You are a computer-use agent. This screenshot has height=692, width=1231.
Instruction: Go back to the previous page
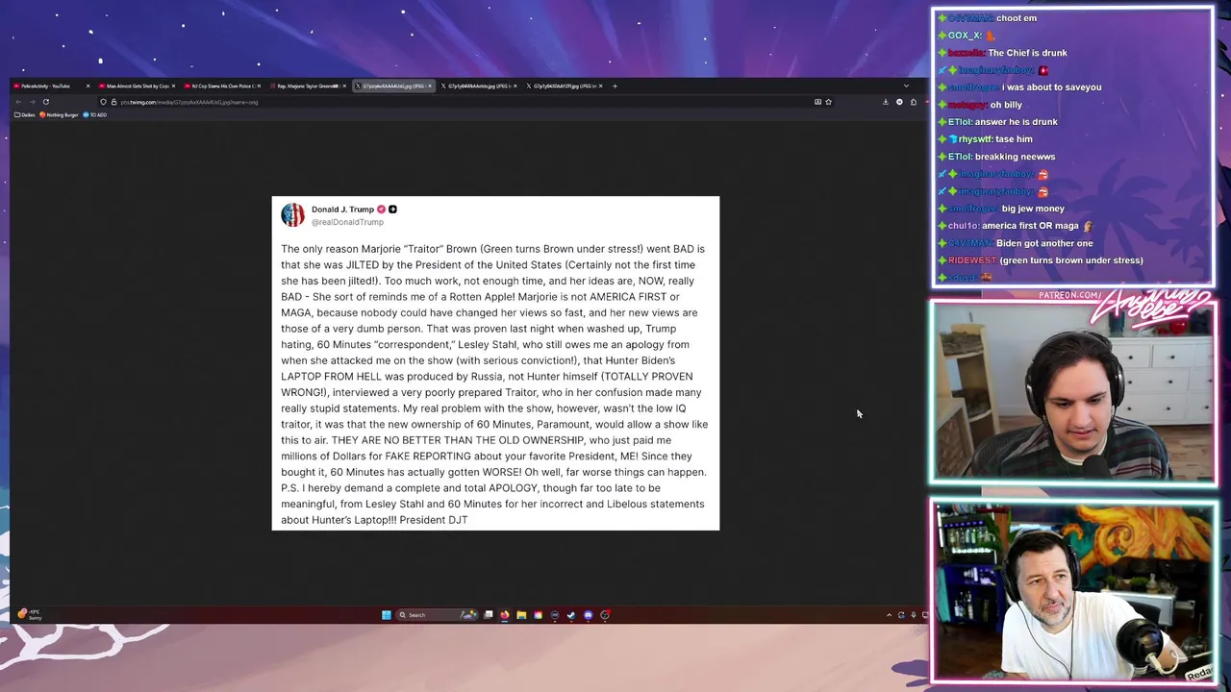(18, 102)
